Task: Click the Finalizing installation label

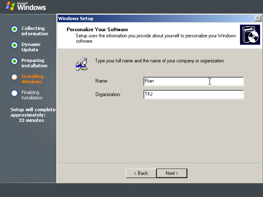Action: pyautogui.click(x=32, y=95)
